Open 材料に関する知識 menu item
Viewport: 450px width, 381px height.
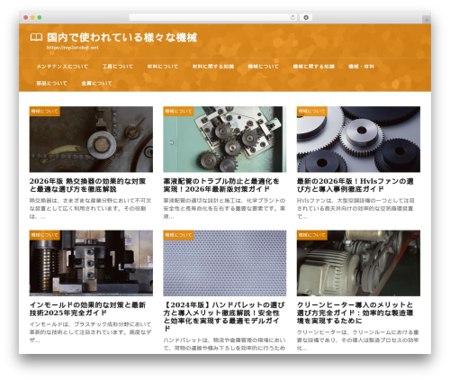(x=213, y=67)
